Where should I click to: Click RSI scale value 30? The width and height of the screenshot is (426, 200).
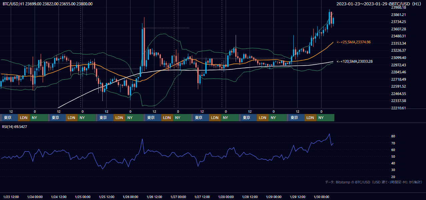pyautogui.click(x=393, y=170)
